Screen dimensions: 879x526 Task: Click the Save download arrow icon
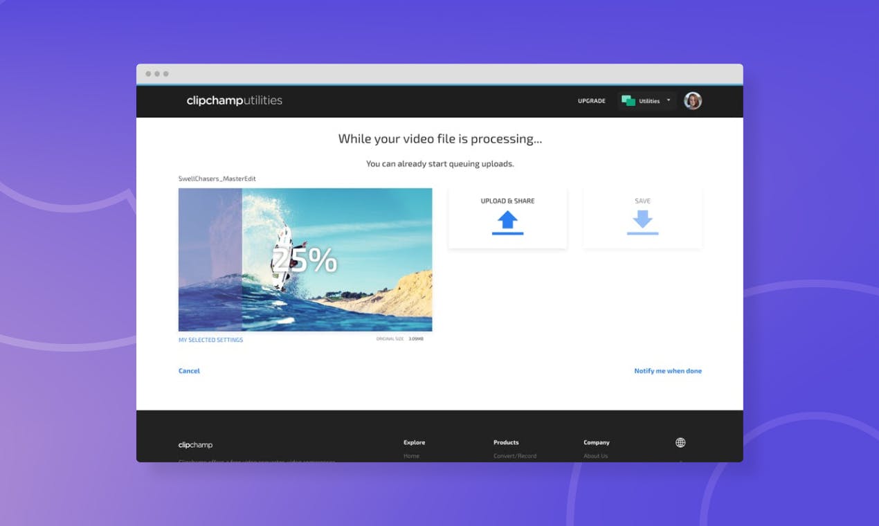tap(642, 223)
